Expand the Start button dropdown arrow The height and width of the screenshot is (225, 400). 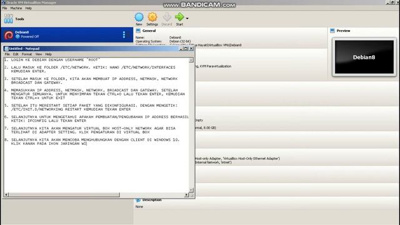(x=187, y=18)
